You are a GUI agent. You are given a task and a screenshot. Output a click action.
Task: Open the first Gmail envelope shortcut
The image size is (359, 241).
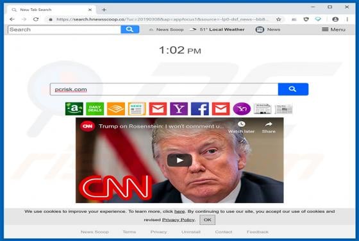158,109
